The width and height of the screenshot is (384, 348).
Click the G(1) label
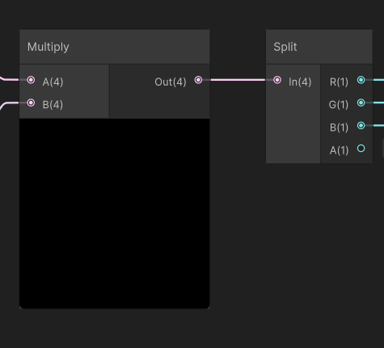(339, 105)
